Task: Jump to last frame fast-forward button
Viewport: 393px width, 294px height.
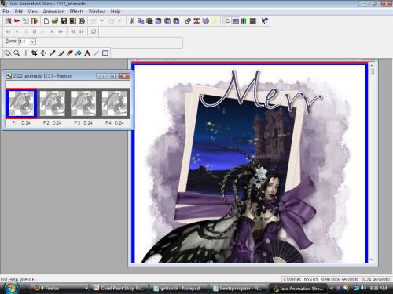Action: click(x=61, y=31)
